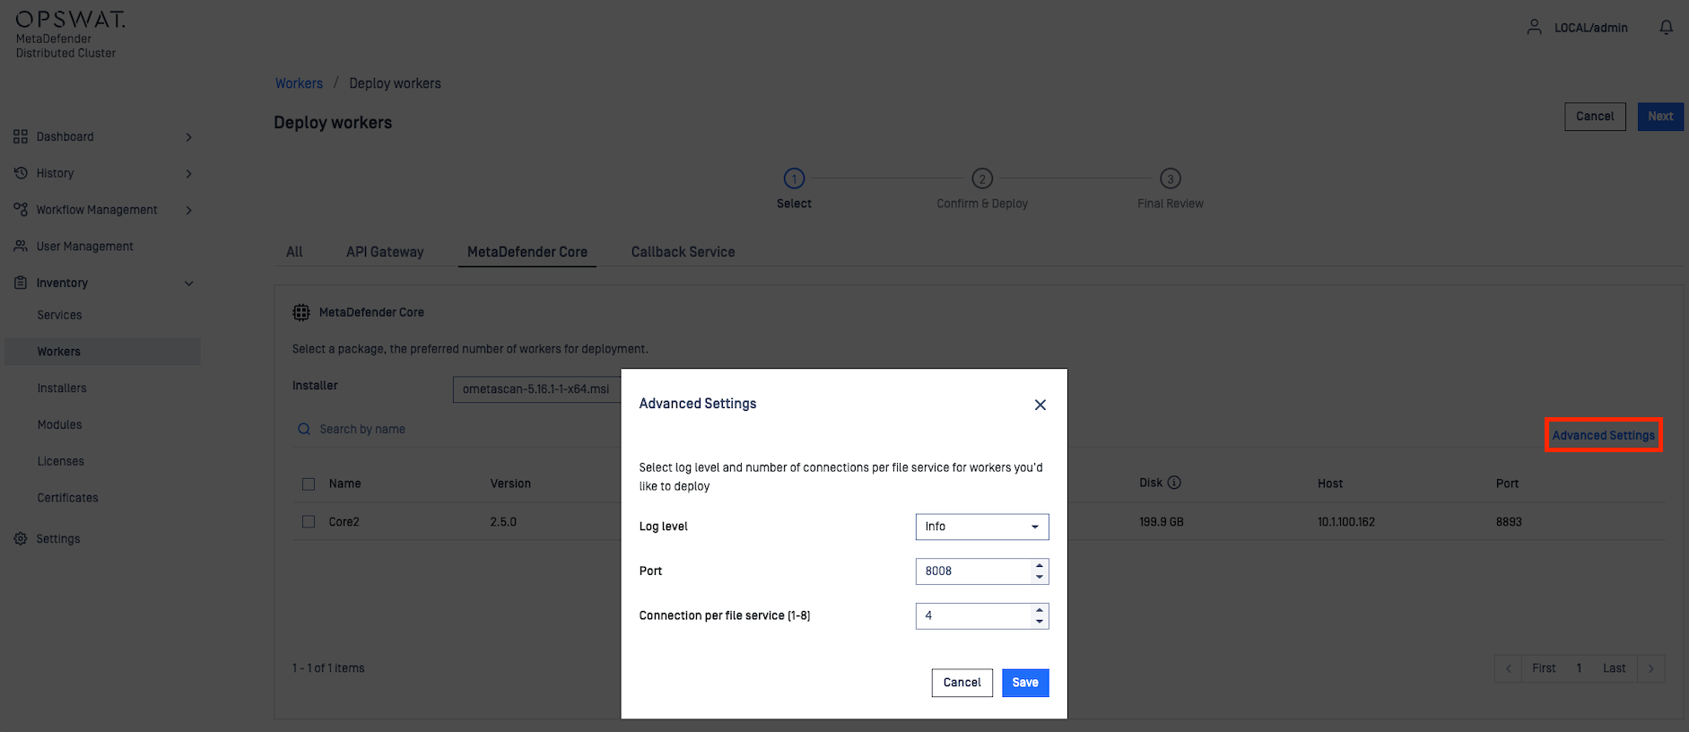Switch to the API Gateway tab
Image resolution: width=1689 pixels, height=732 pixels.
point(385,252)
